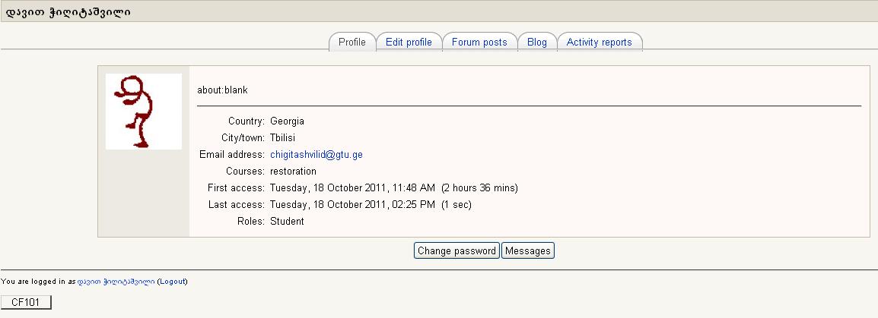The image size is (878, 318).
Task: Open the restoration course
Action: 293,172
